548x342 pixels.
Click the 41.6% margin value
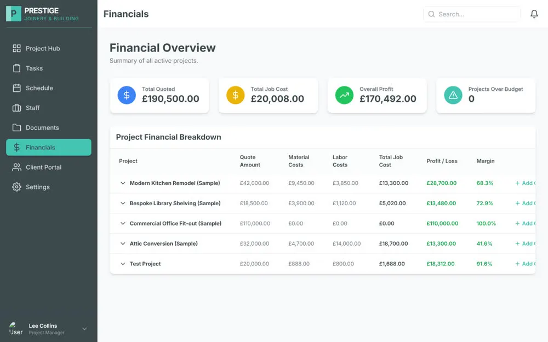[x=484, y=244]
